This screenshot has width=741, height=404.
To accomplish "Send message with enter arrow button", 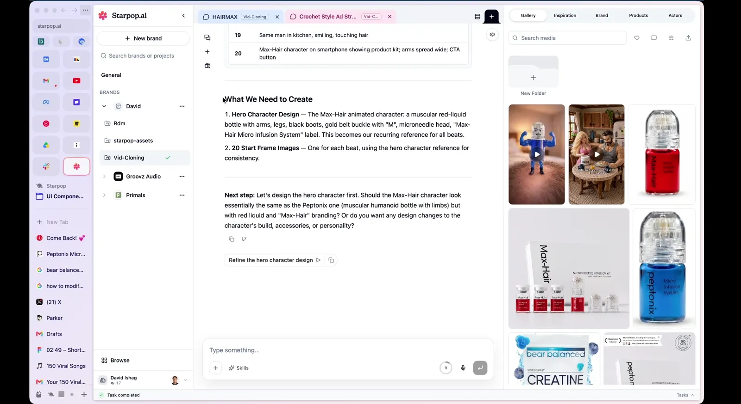I will point(480,368).
